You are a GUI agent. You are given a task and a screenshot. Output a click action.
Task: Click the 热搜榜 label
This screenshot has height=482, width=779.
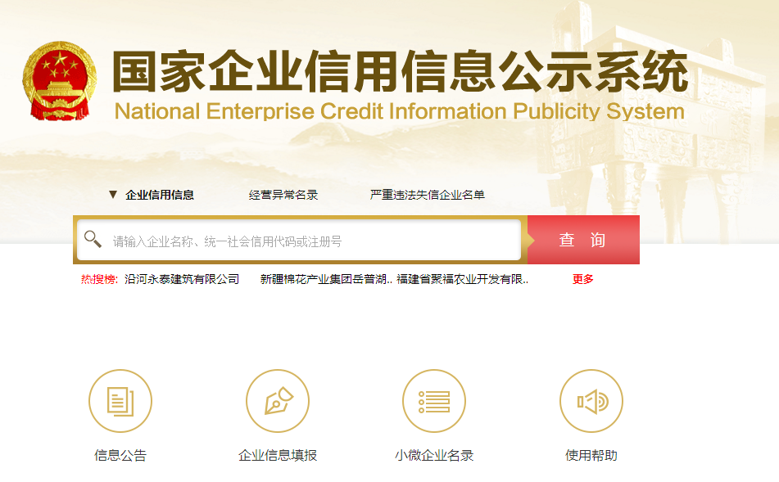click(99, 280)
